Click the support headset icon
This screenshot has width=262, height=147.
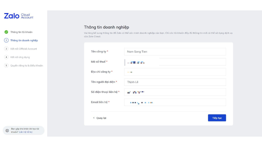point(7,130)
